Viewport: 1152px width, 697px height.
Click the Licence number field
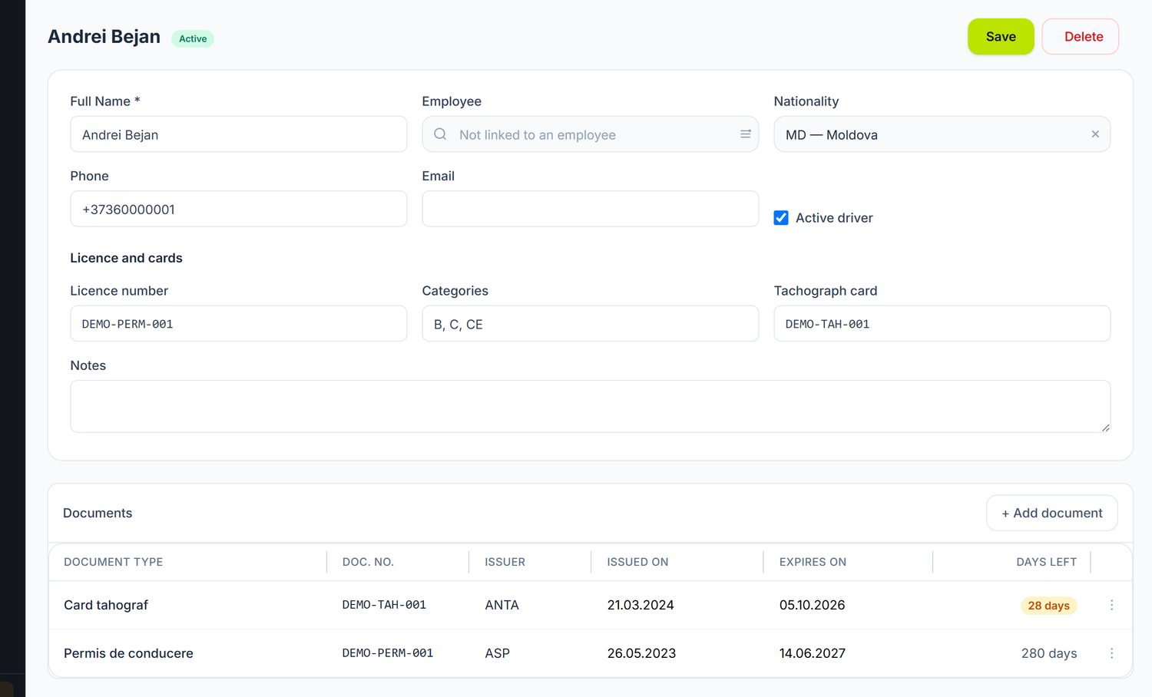pyautogui.click(x=238, y=324)
